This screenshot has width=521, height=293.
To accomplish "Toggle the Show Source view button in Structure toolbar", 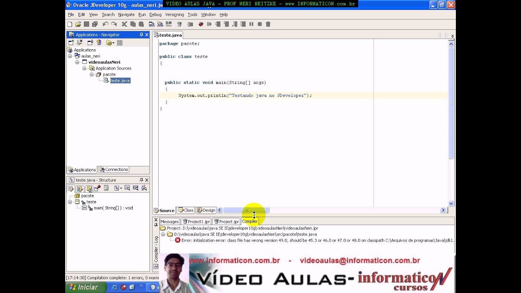I will [x=71, y=188].
